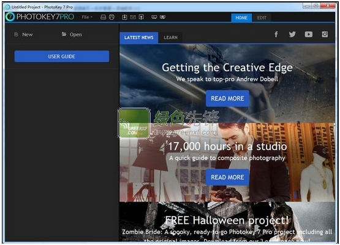Click the PhotoKey 7 circular logo
This screenshot has width=340, height=245.
[10, 17]
